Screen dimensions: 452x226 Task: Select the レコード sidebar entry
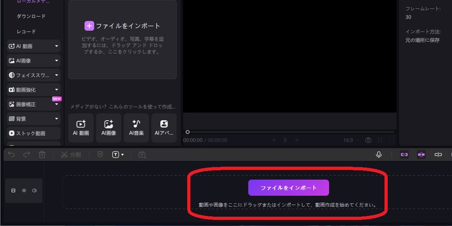[x=26, y=32]
